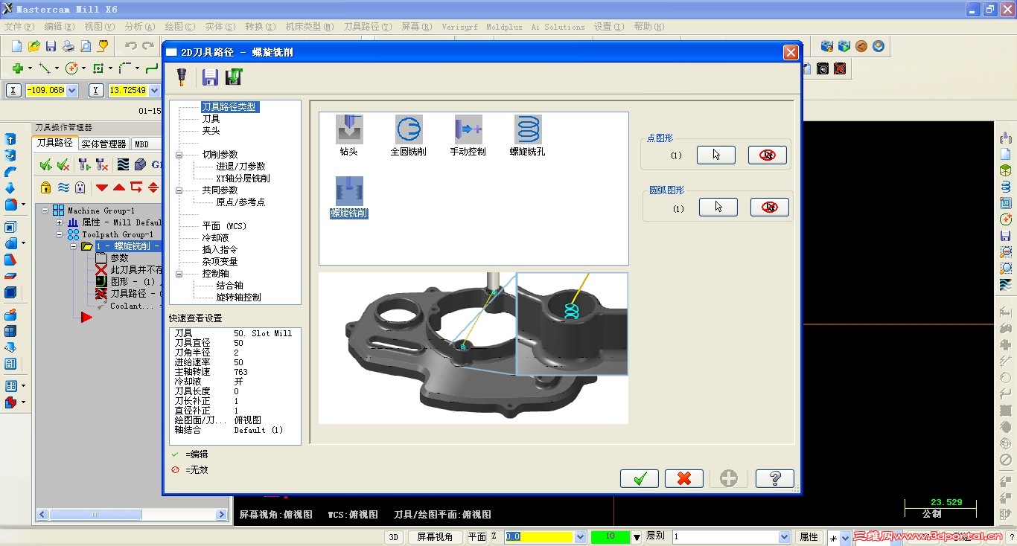
Task: Toggle toolpath display with the blue waves icon
Action: point(63,187)
